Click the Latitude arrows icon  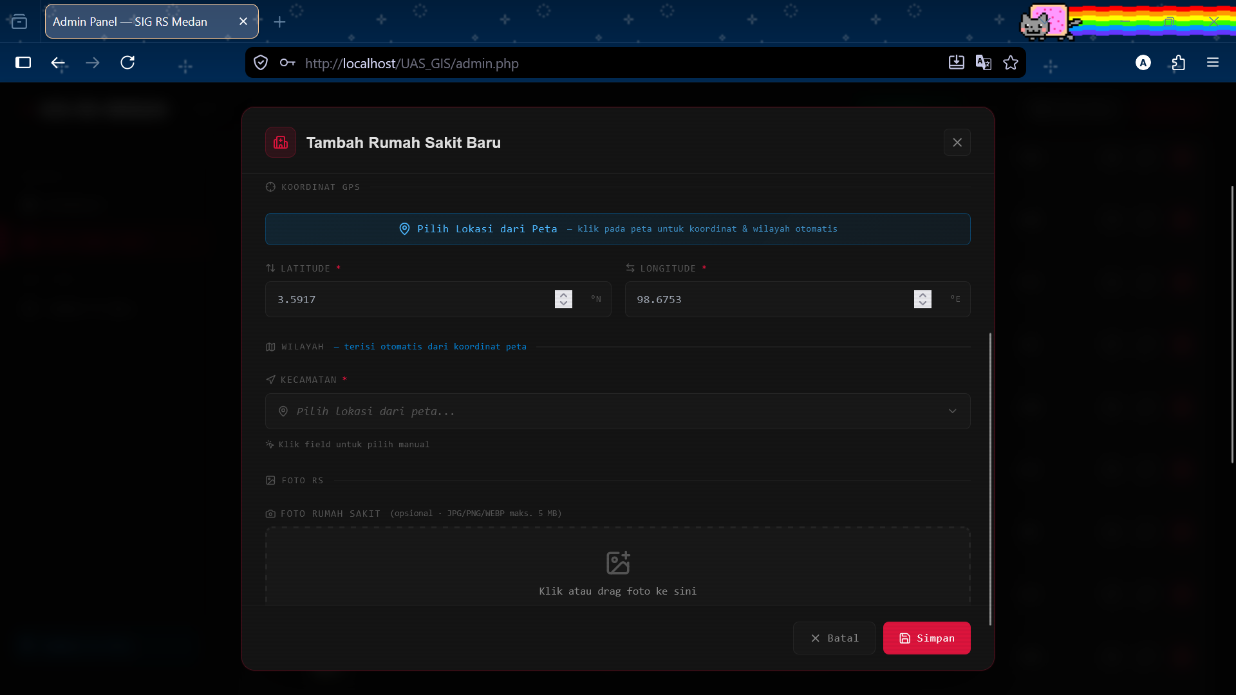[x=270, y=268]
